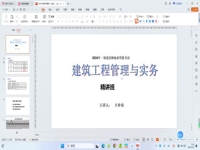This screenshot has height=150, width=200.
Task: Click the Shapes 形状 icon
Action: point(137,17)
